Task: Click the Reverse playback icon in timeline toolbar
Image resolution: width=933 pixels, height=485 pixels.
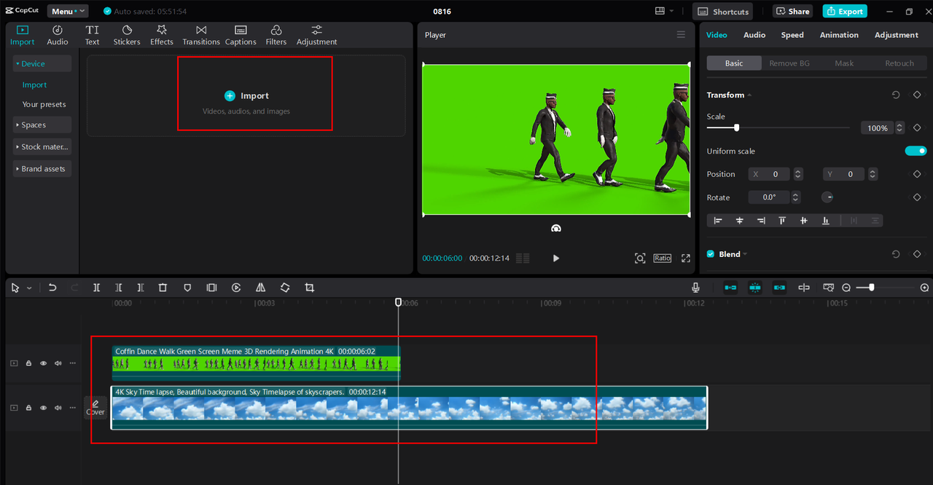Action: [236, 288]
